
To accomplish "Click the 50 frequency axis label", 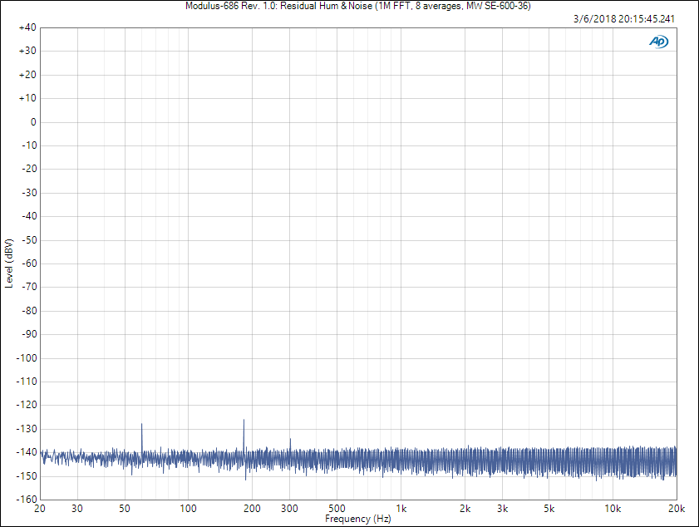I will pos(125,509).
